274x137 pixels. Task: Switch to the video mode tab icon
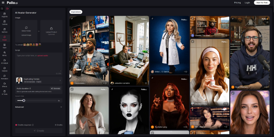click(x=7, y=8)
